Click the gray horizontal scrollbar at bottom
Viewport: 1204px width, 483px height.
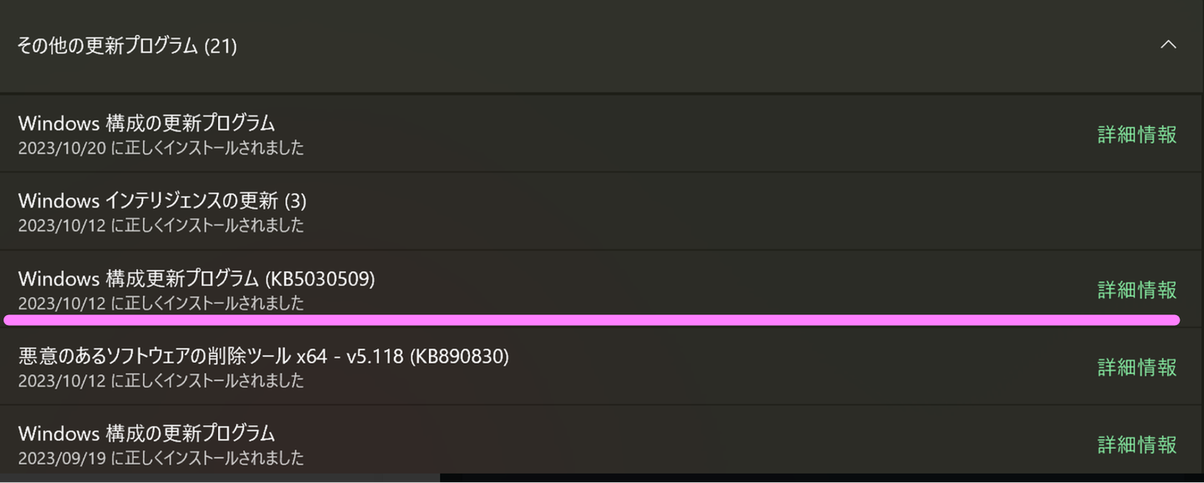(219, 479)
